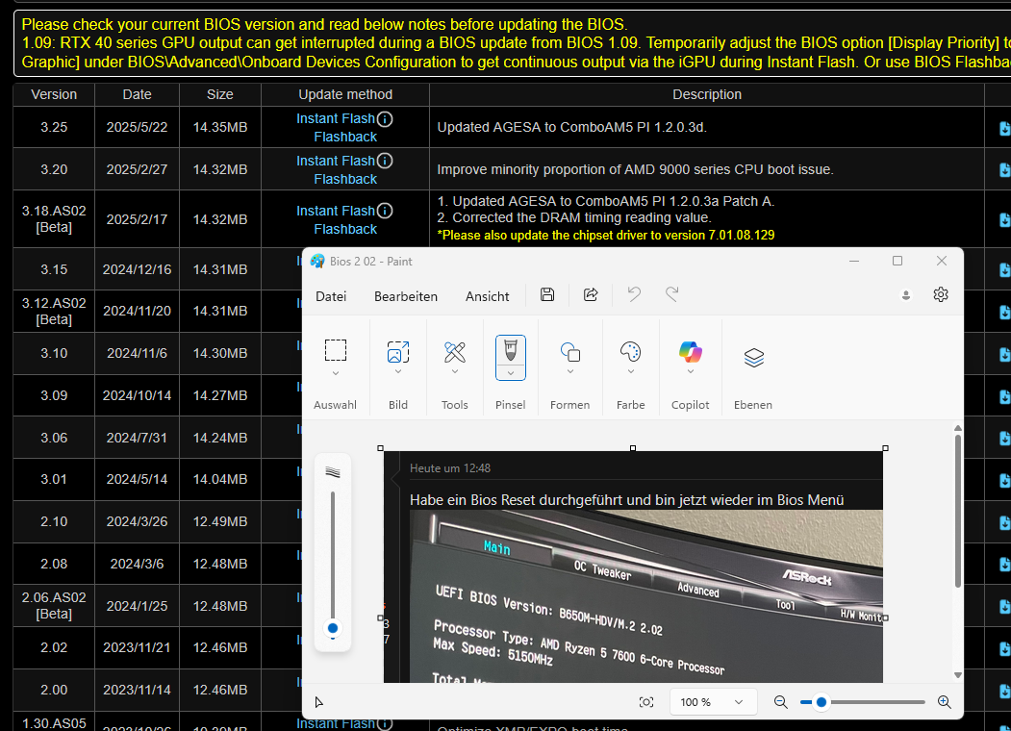Click the 2.06.AS02 [Beta] version cell
This screenshot has height=731, width=1011.
pyautogui.click(x=54, y=606)
